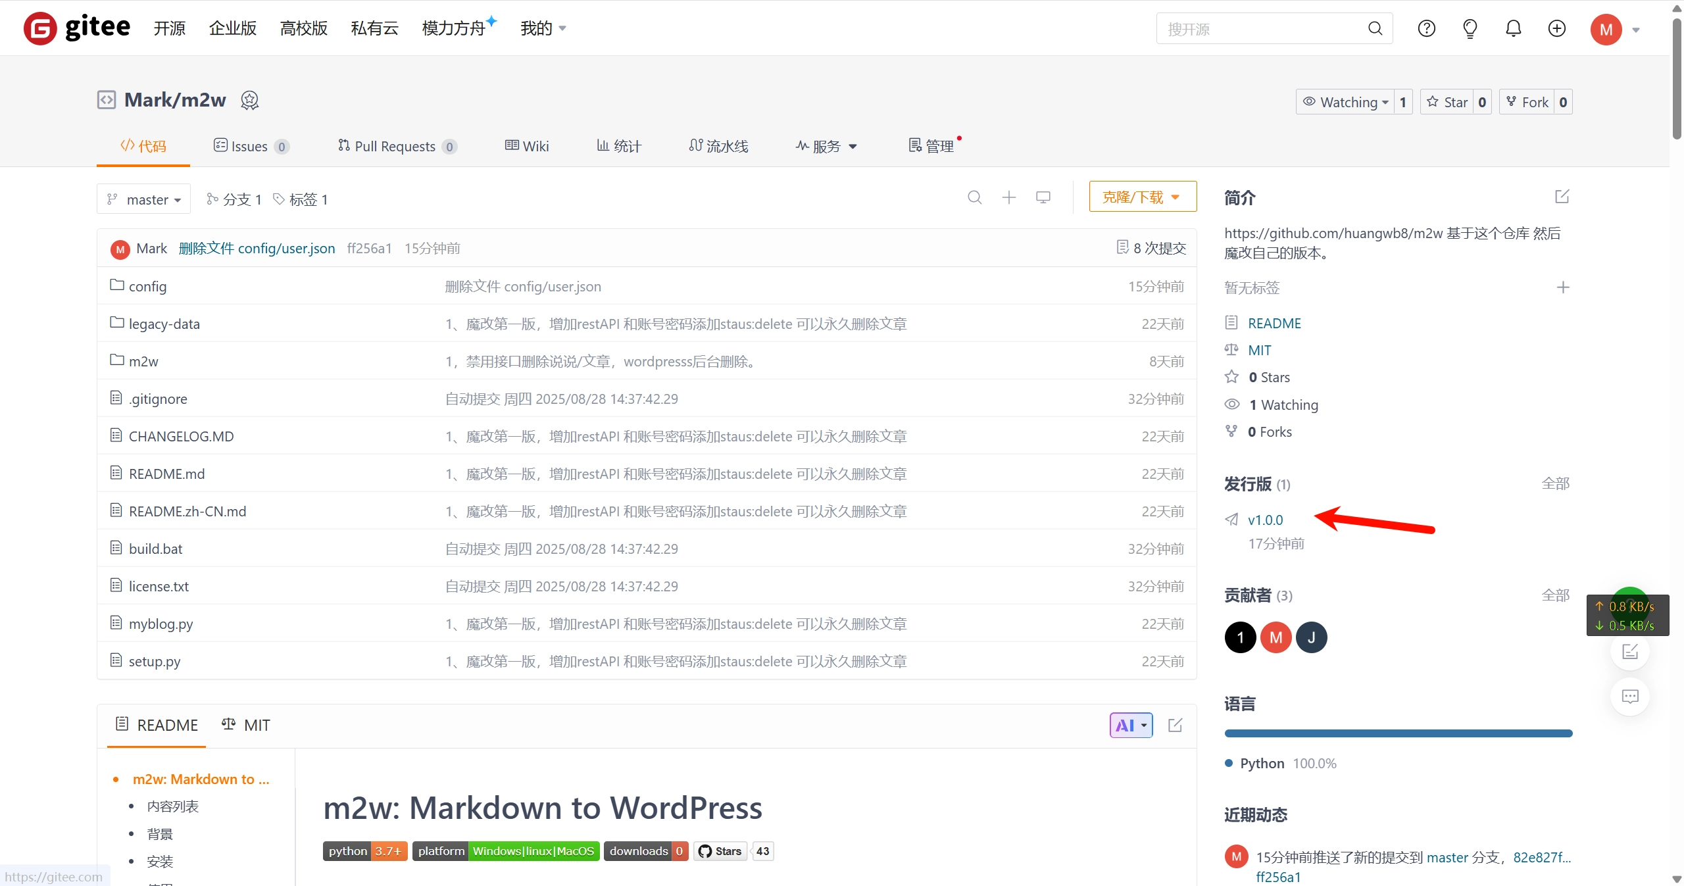Screen dimensions: 1684x886
Task: Expand the 服务 dropdown tab
Action: pyautogui.click(x=826, y=146)
